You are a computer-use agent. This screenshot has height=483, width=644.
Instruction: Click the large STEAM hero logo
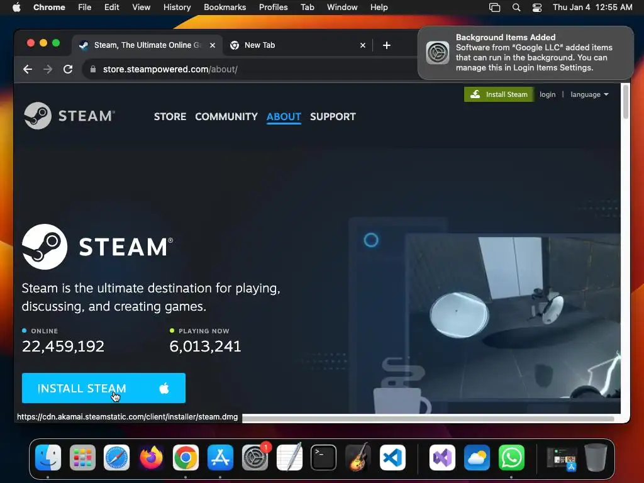point(97,247)
